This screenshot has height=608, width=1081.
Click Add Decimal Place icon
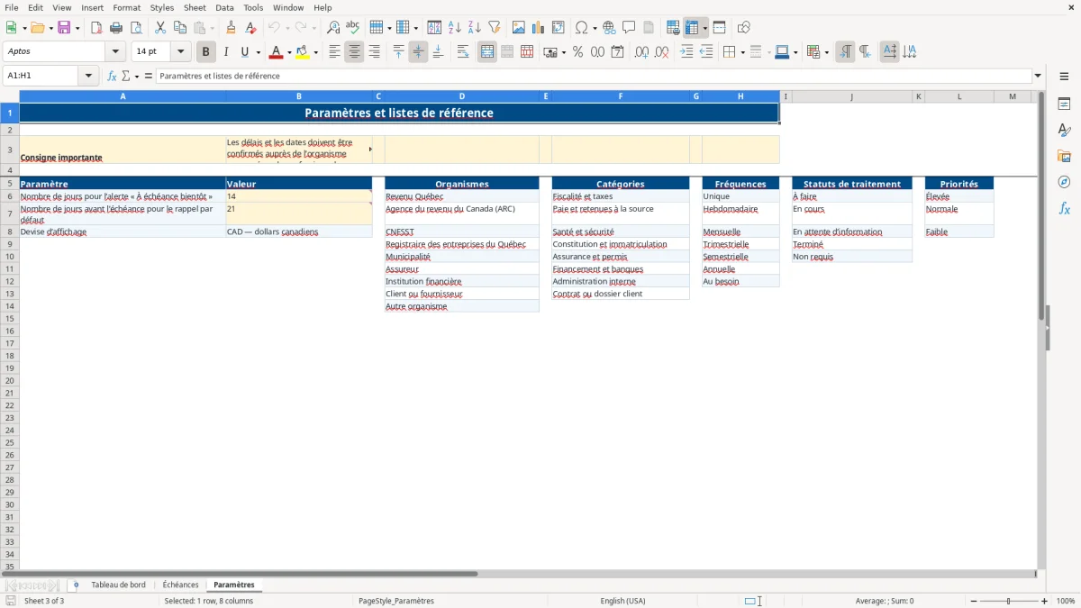pos(642,52)
